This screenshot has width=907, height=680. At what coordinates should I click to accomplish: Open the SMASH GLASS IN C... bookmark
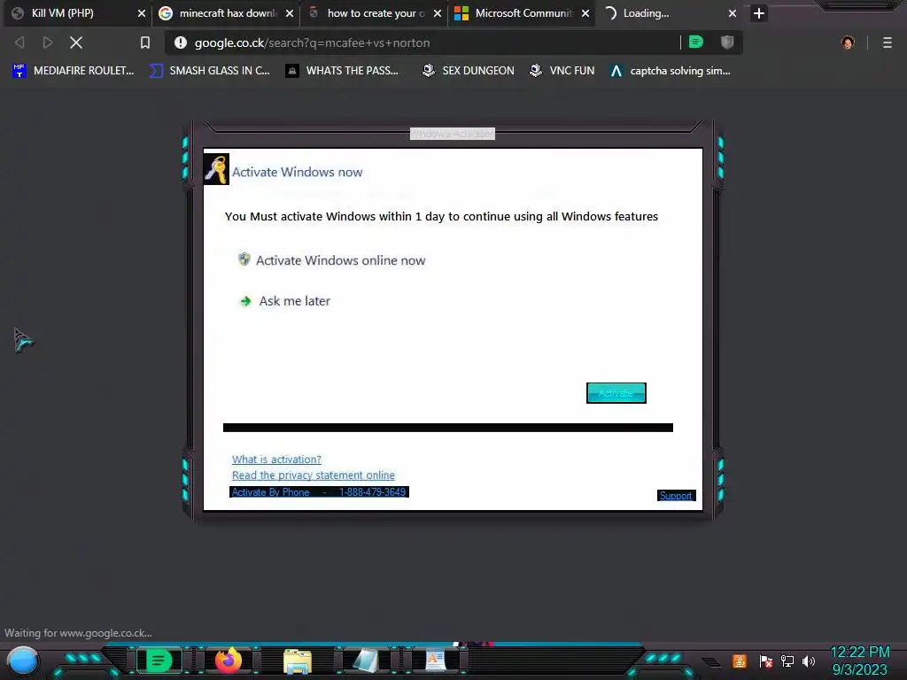209,71
